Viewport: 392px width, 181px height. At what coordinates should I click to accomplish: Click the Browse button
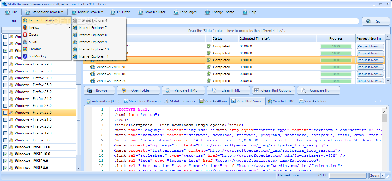tap(99, 90)
